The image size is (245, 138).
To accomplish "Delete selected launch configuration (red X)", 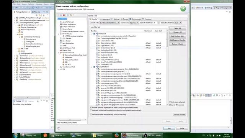I will pos(64,15).
